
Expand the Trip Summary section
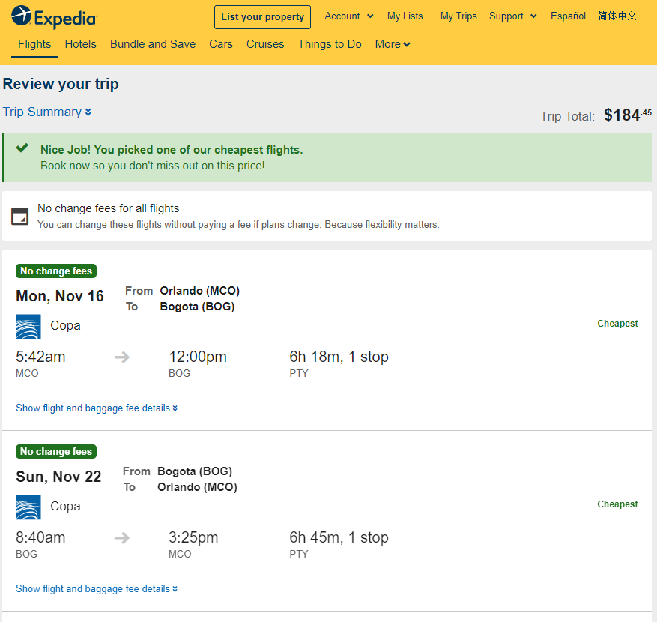point(47,112)
